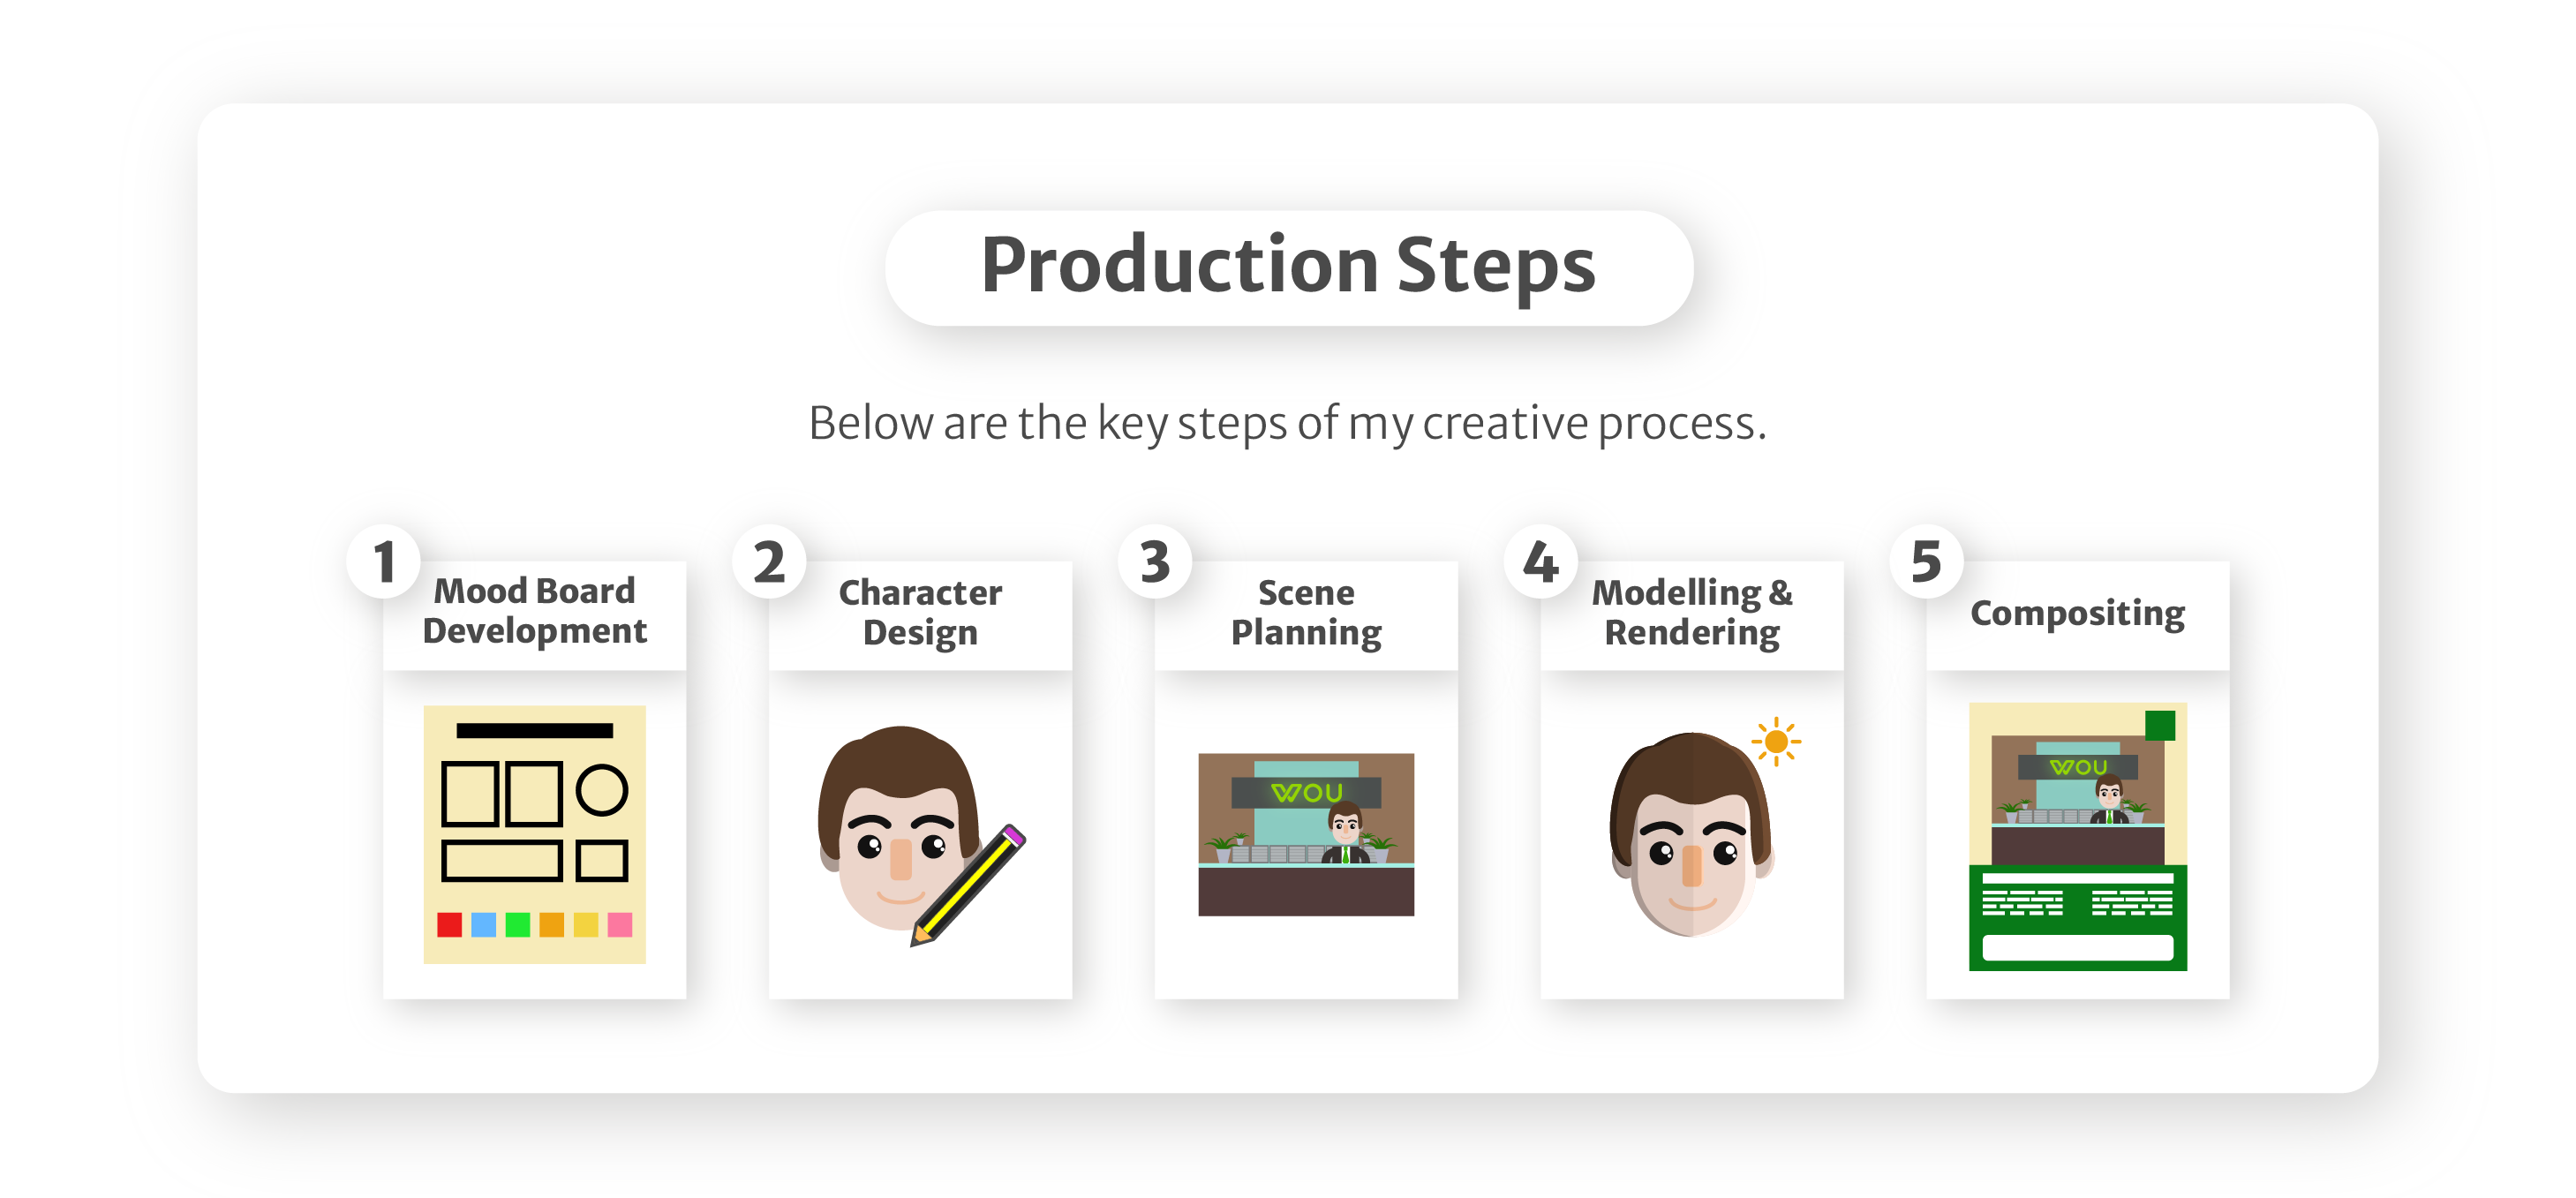The image size is (2576, 1198).
Task: Select the Modelling & Rendering card heading
Action: 1691,612
